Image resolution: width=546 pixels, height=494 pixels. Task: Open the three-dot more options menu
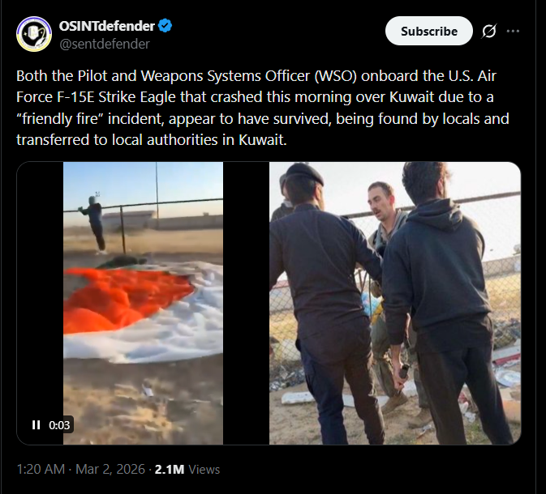click(513, 31)
